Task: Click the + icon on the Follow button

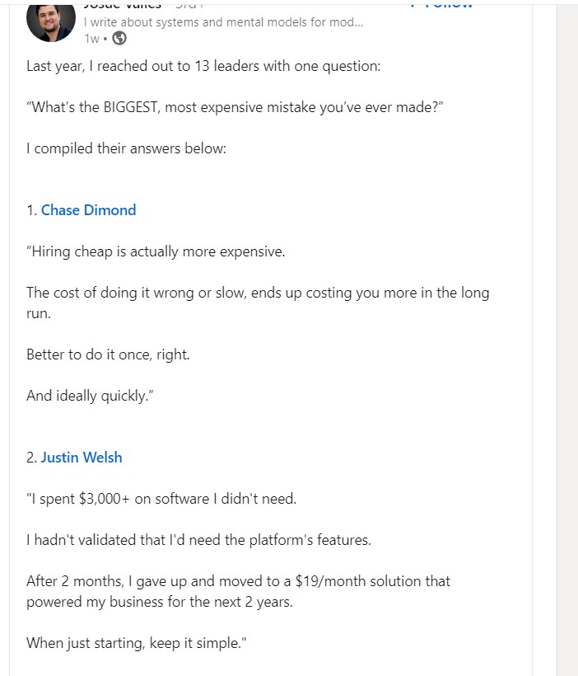Action: [414, 3]
